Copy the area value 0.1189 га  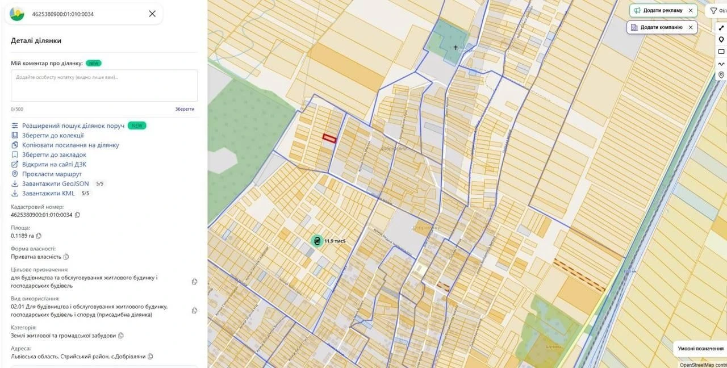point(39,236)
